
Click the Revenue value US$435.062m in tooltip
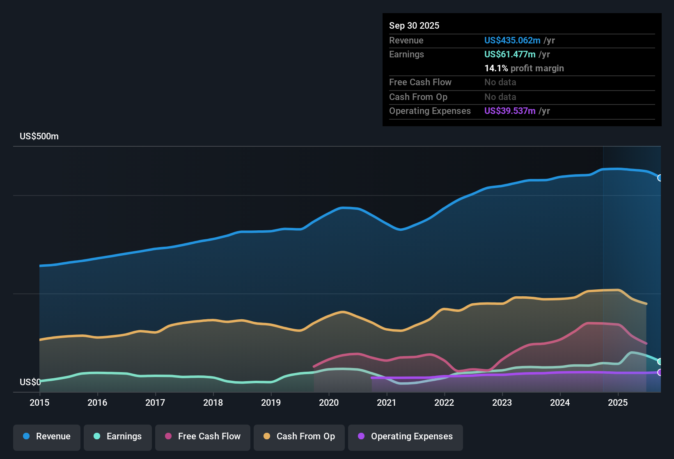click(x=512, y=40)
